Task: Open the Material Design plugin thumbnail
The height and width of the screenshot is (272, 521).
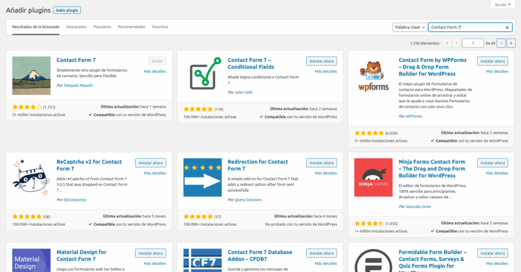Action: (31, 260)
